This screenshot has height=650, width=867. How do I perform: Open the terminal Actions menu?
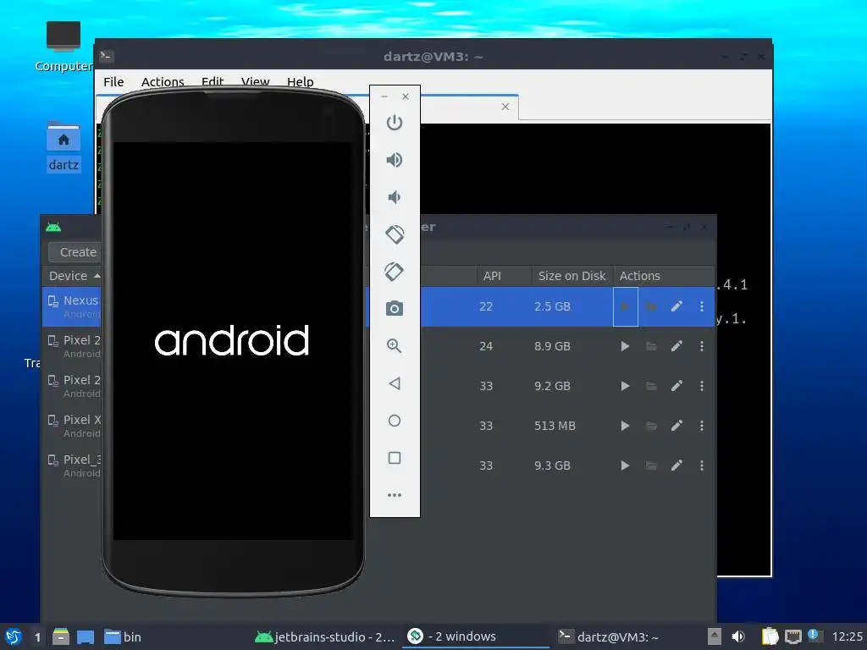(x=163, y=82)
